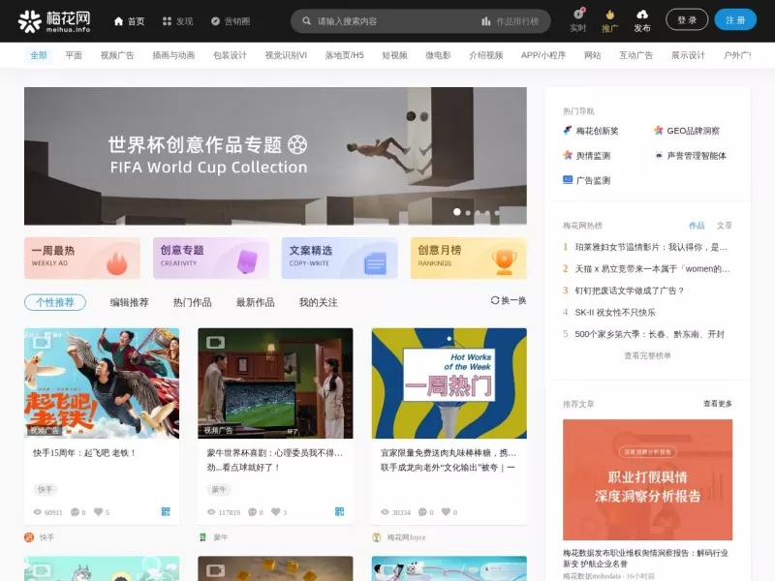Click 查看更多 in 推荐文章
The height and width of the screenshot is (581, 775).
pos(718,404)
